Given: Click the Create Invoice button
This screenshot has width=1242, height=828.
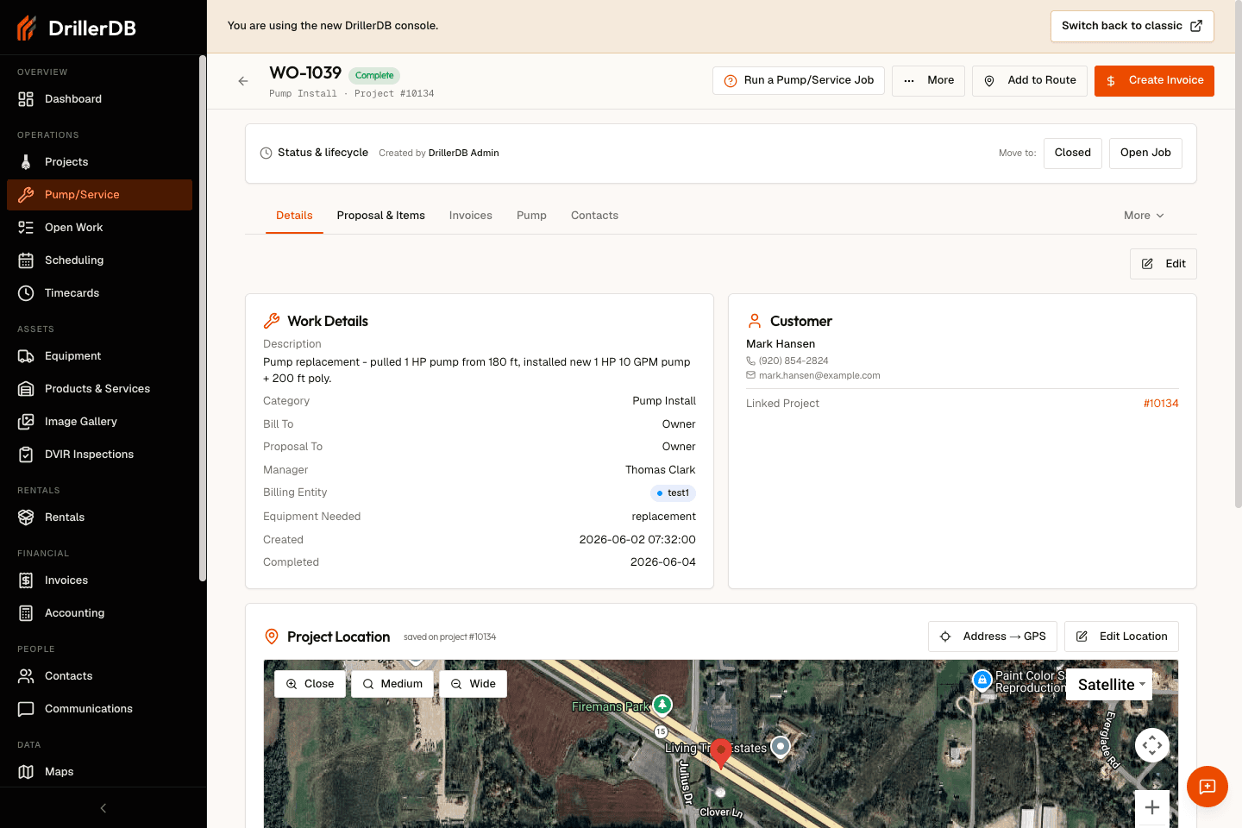Looking at the screenshot, I should click(1154, 81).
